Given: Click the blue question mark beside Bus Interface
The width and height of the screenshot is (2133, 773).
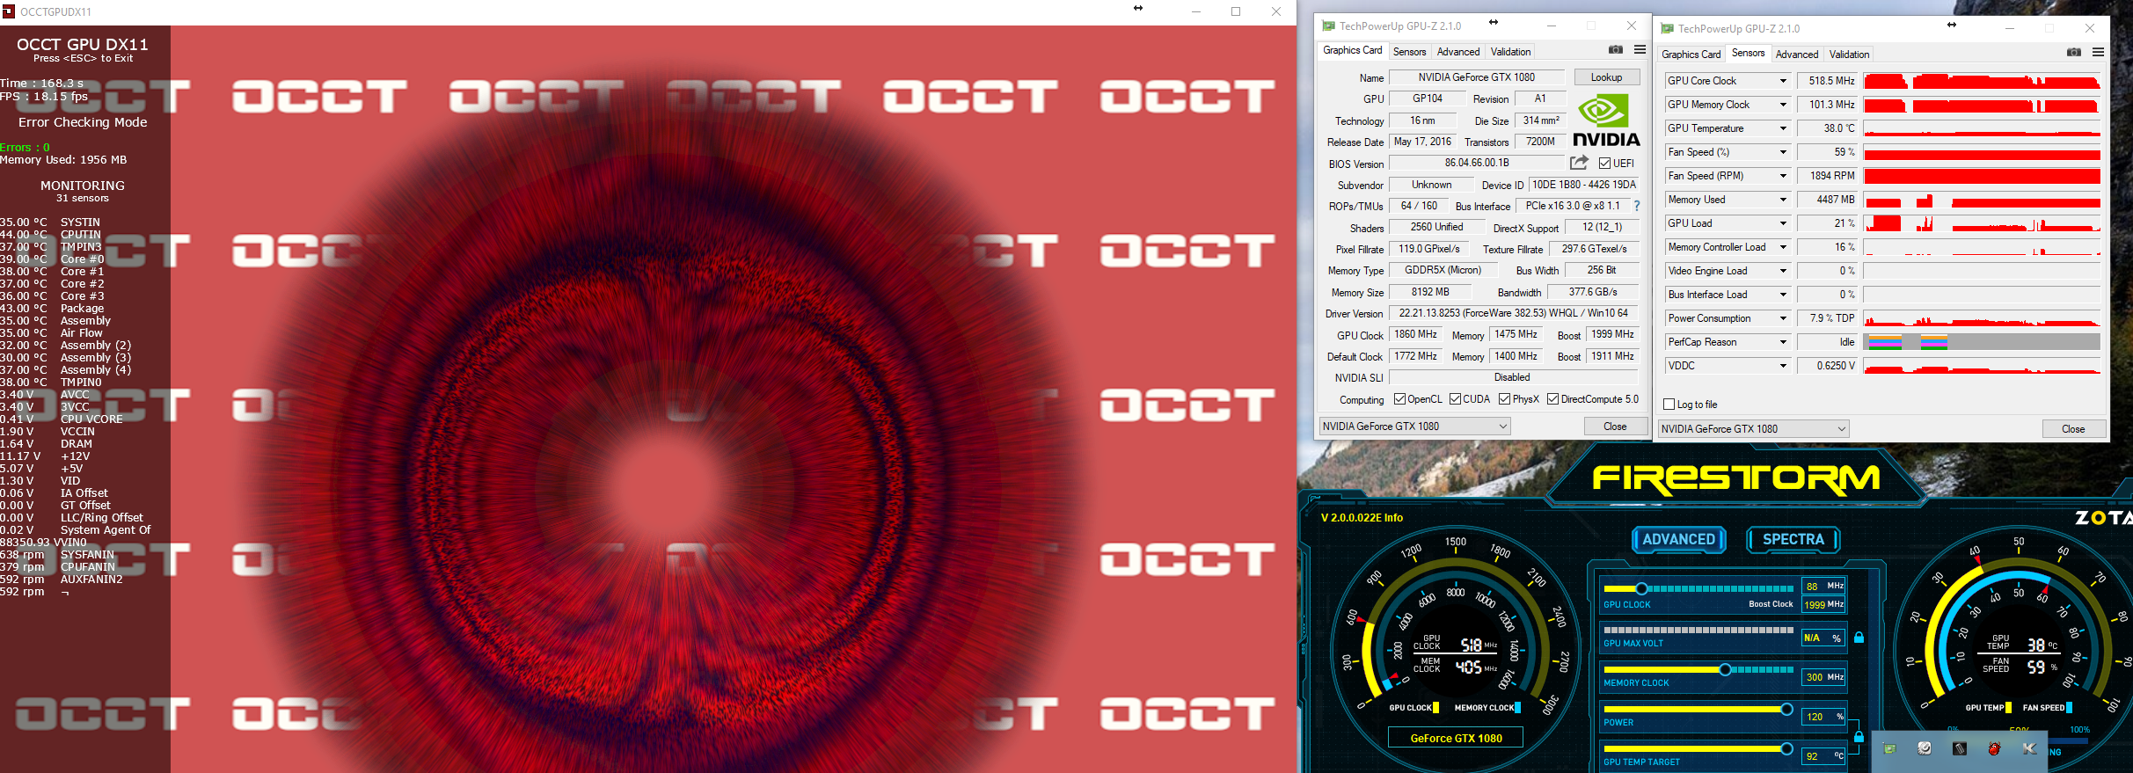Looking at the screenshot, I should pos(1637,206).
